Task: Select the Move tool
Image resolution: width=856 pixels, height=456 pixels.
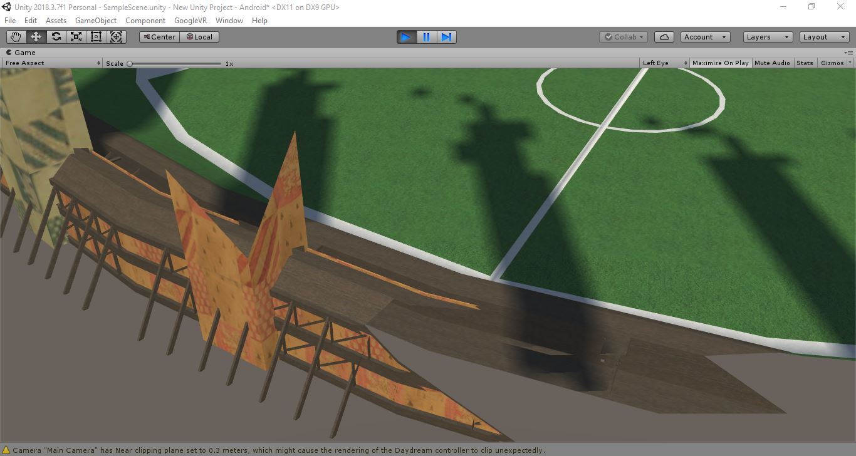Action: pyautogui.click(x=36, y=37)
